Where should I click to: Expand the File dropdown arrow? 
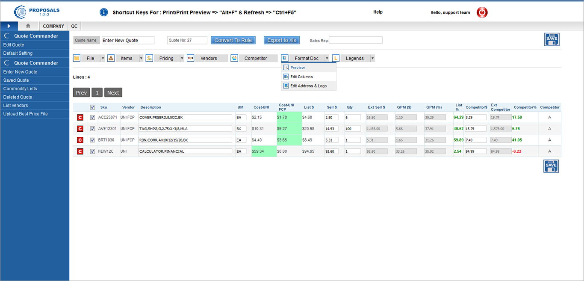103,59
